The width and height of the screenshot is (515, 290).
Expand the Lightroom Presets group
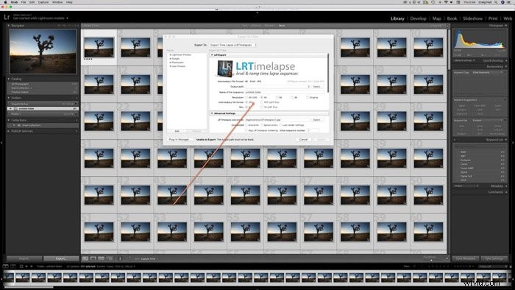tap(170, 55)
